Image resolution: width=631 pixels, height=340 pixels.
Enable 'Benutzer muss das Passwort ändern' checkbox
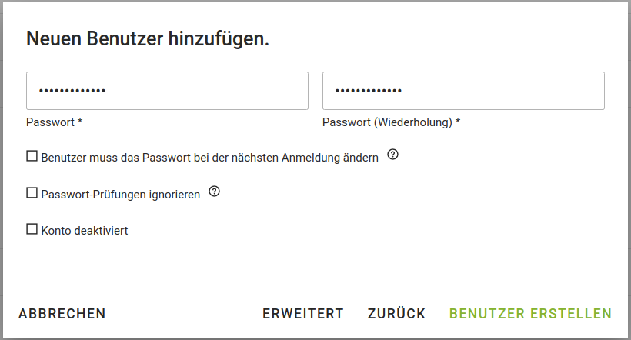pyautogui.click(x=32, y=156)
